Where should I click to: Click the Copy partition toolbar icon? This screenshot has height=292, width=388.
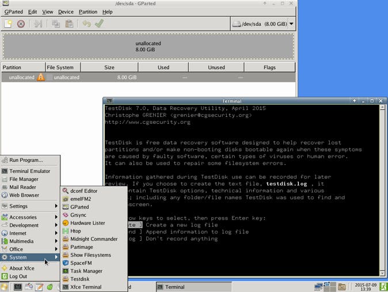[56, 24]
